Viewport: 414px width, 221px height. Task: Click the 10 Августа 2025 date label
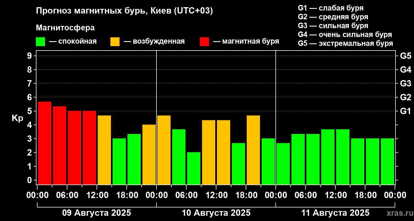[x=216, y=213]
